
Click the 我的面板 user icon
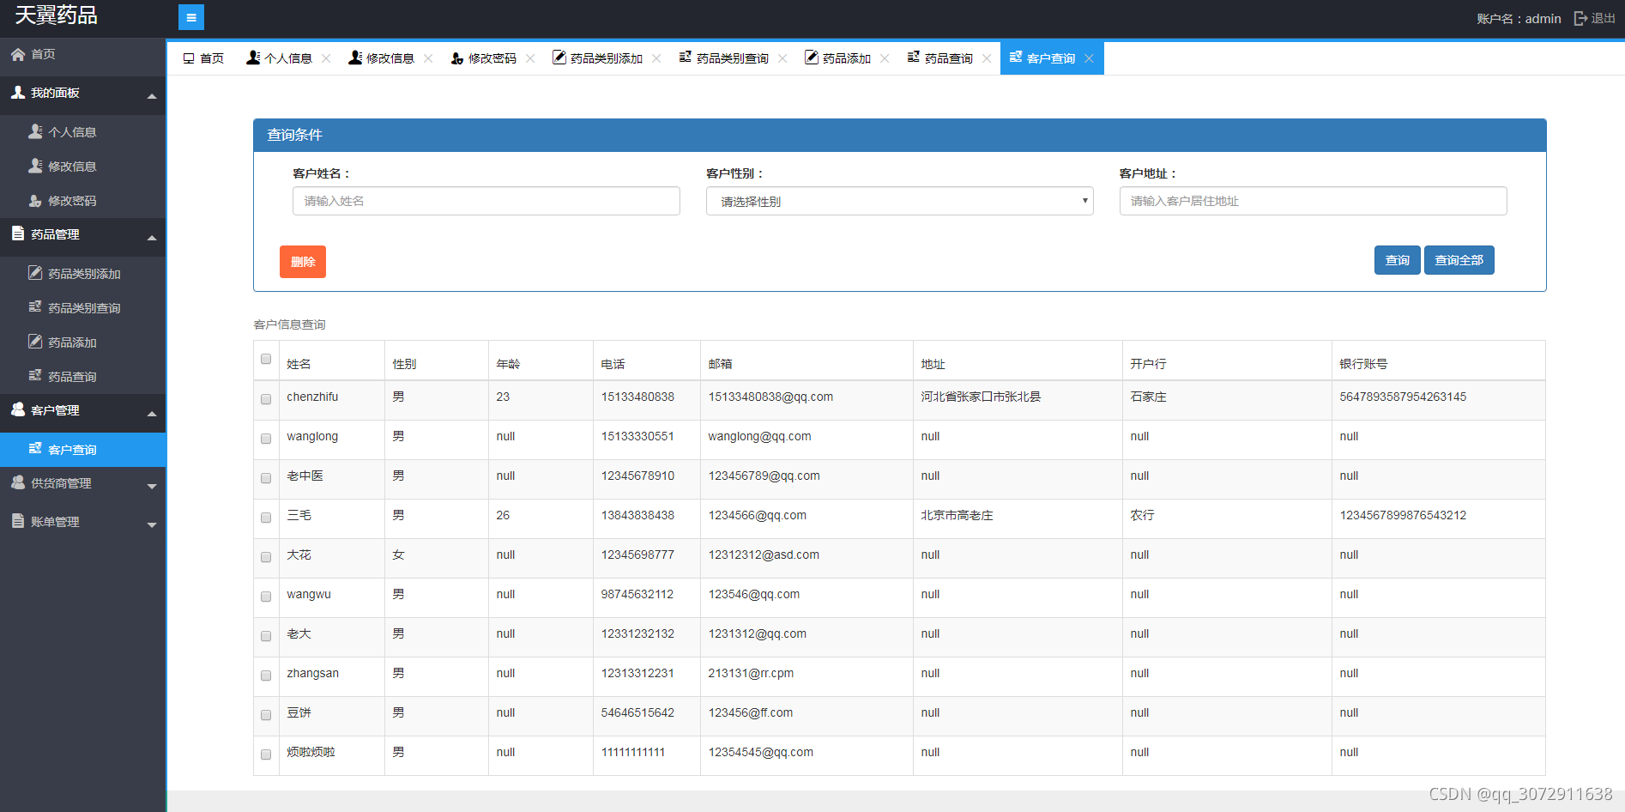[x=18, y=92]
